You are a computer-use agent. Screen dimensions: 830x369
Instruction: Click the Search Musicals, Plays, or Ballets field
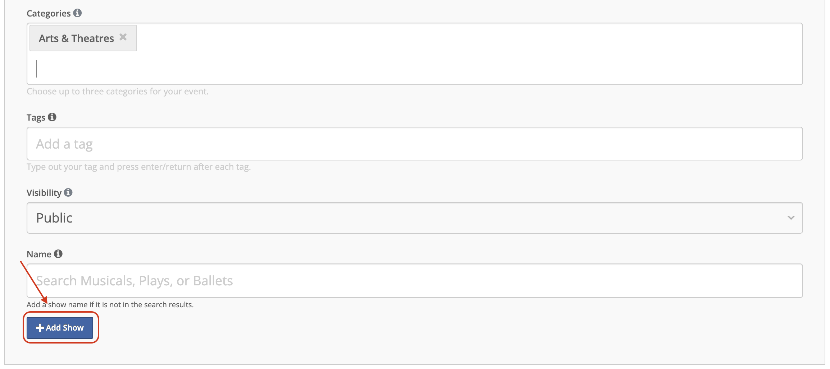(415, 281)
